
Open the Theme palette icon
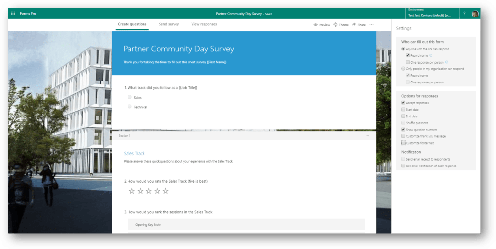point(336,25)
